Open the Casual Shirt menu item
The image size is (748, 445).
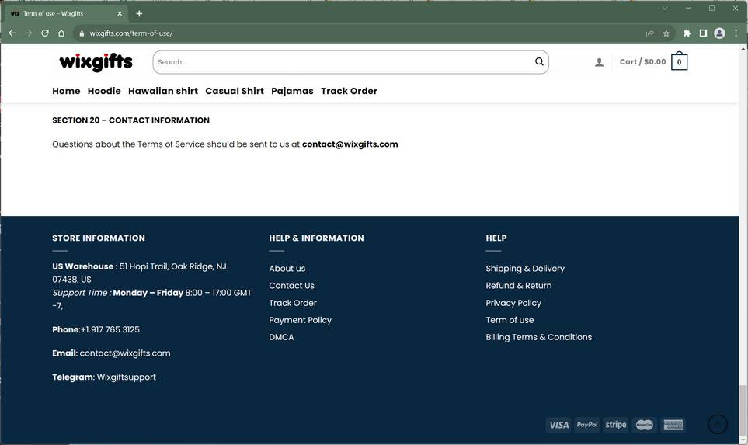point(235,91)
